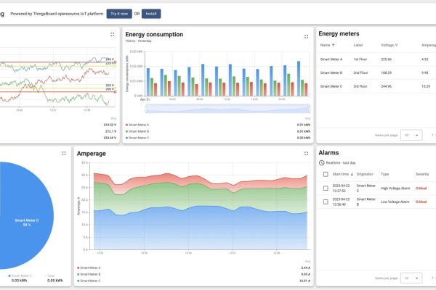Select the Smart Meter B row in Energy meters
This screenshot has height=290, width=436.
click(x=376, y=72)
